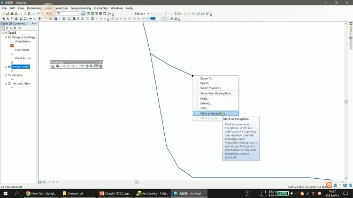Click the Full Extent globe icon

(x=16, y=19)
